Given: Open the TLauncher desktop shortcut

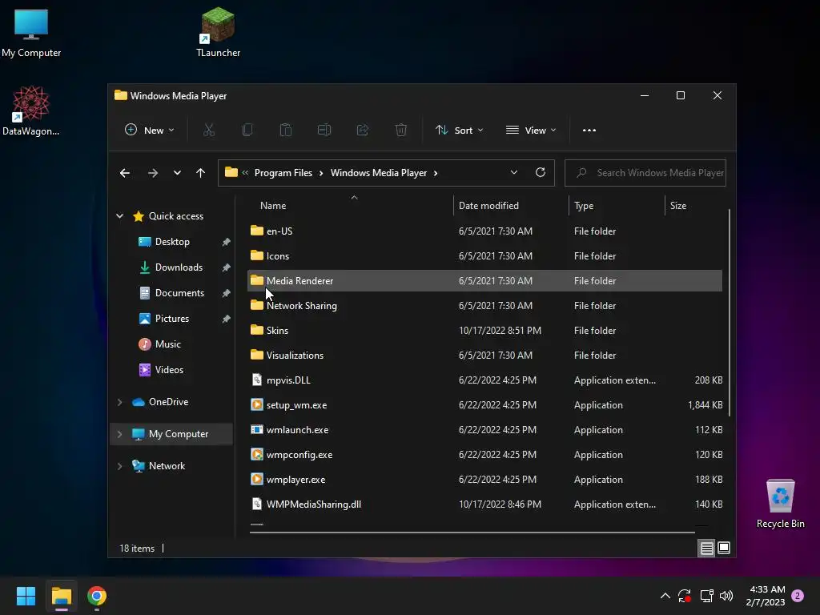Looking at the screenshot, I should tap(218, 32).
